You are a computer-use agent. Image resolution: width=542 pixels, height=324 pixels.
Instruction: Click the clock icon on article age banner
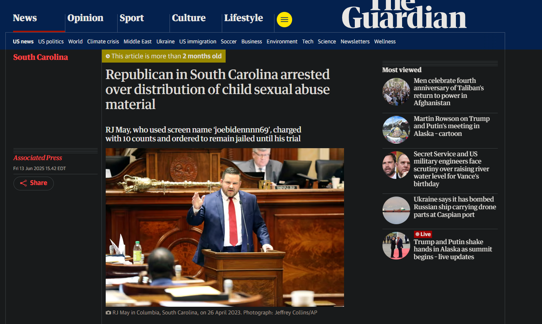108,56
